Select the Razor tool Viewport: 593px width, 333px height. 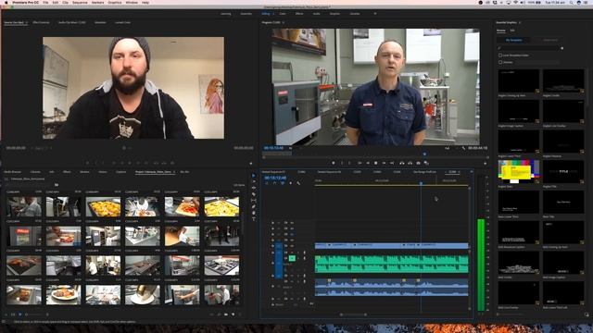pyautogui.click(x=253, y=194)
